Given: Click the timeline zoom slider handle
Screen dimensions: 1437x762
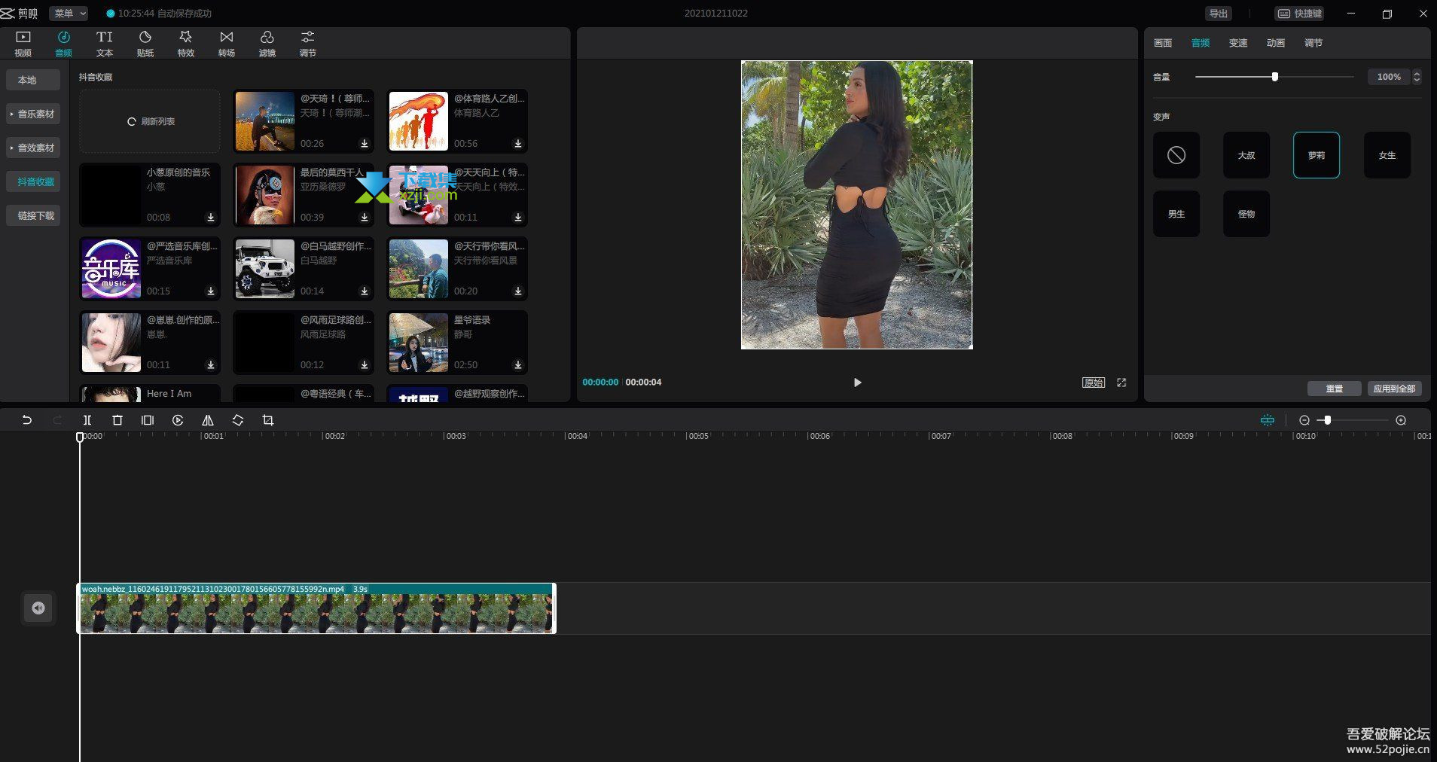Looking at the screenshot, I should click(x=1328, y=420).
